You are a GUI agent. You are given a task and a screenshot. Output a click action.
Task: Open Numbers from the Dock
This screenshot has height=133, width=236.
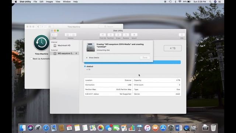pyautogui.click(x=132, y=128)
